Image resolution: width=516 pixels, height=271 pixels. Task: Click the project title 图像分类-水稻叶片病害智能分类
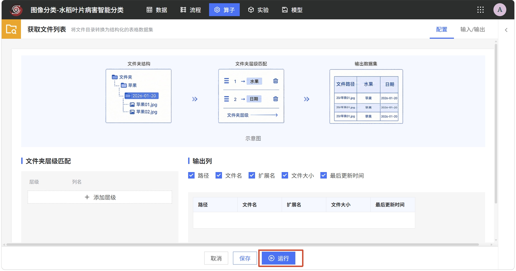click(x=77, y=10)
